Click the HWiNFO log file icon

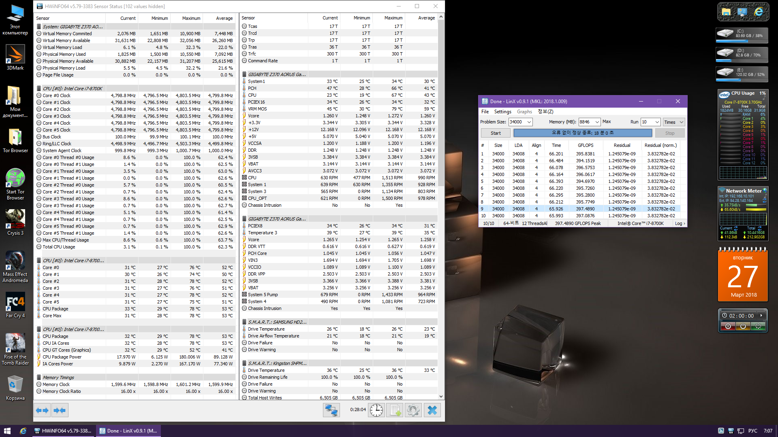(395, 410)
